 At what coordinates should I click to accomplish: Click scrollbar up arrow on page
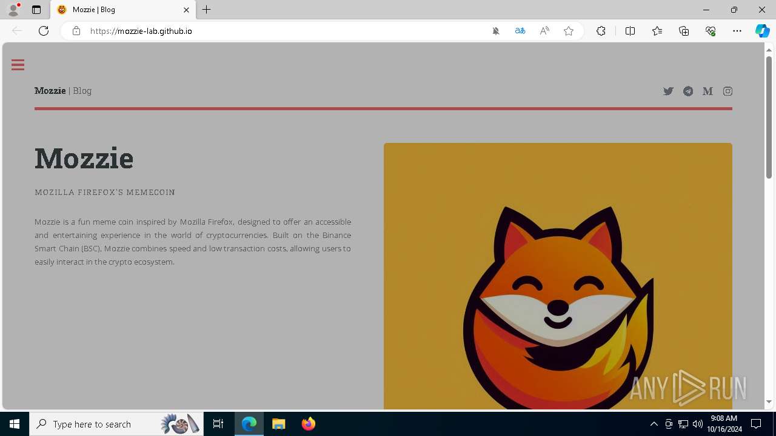(x=769, y=50)
